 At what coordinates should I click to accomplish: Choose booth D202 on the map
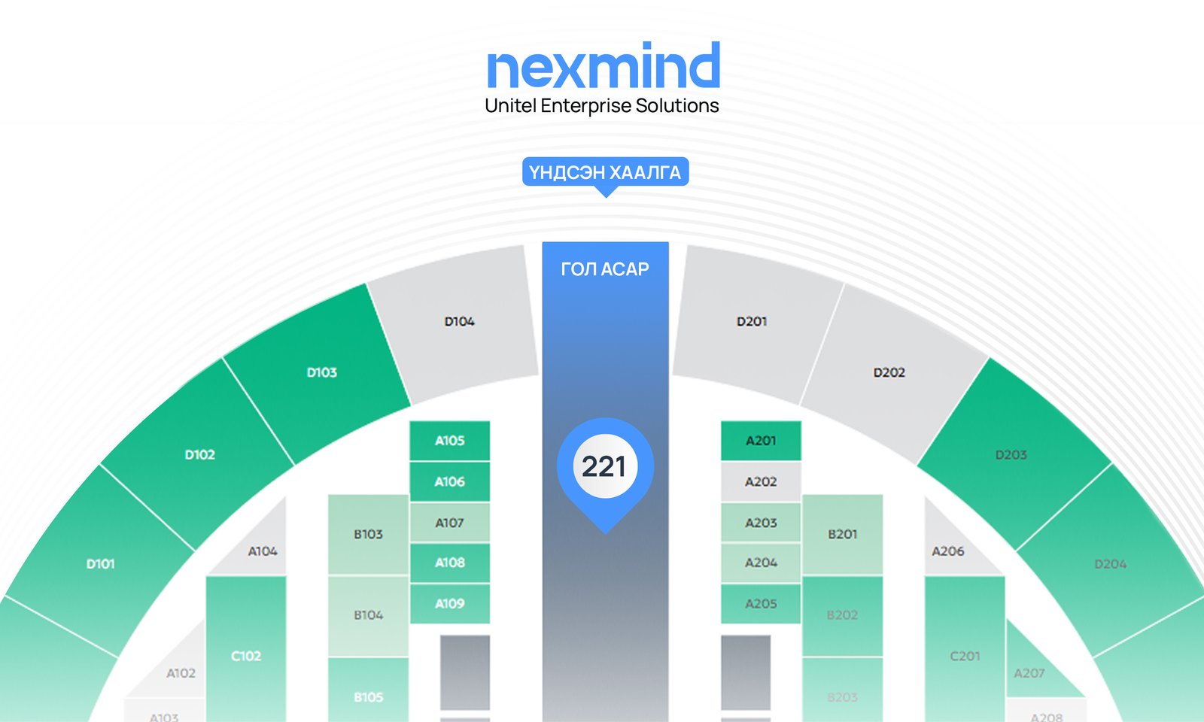tap(889, 373)
